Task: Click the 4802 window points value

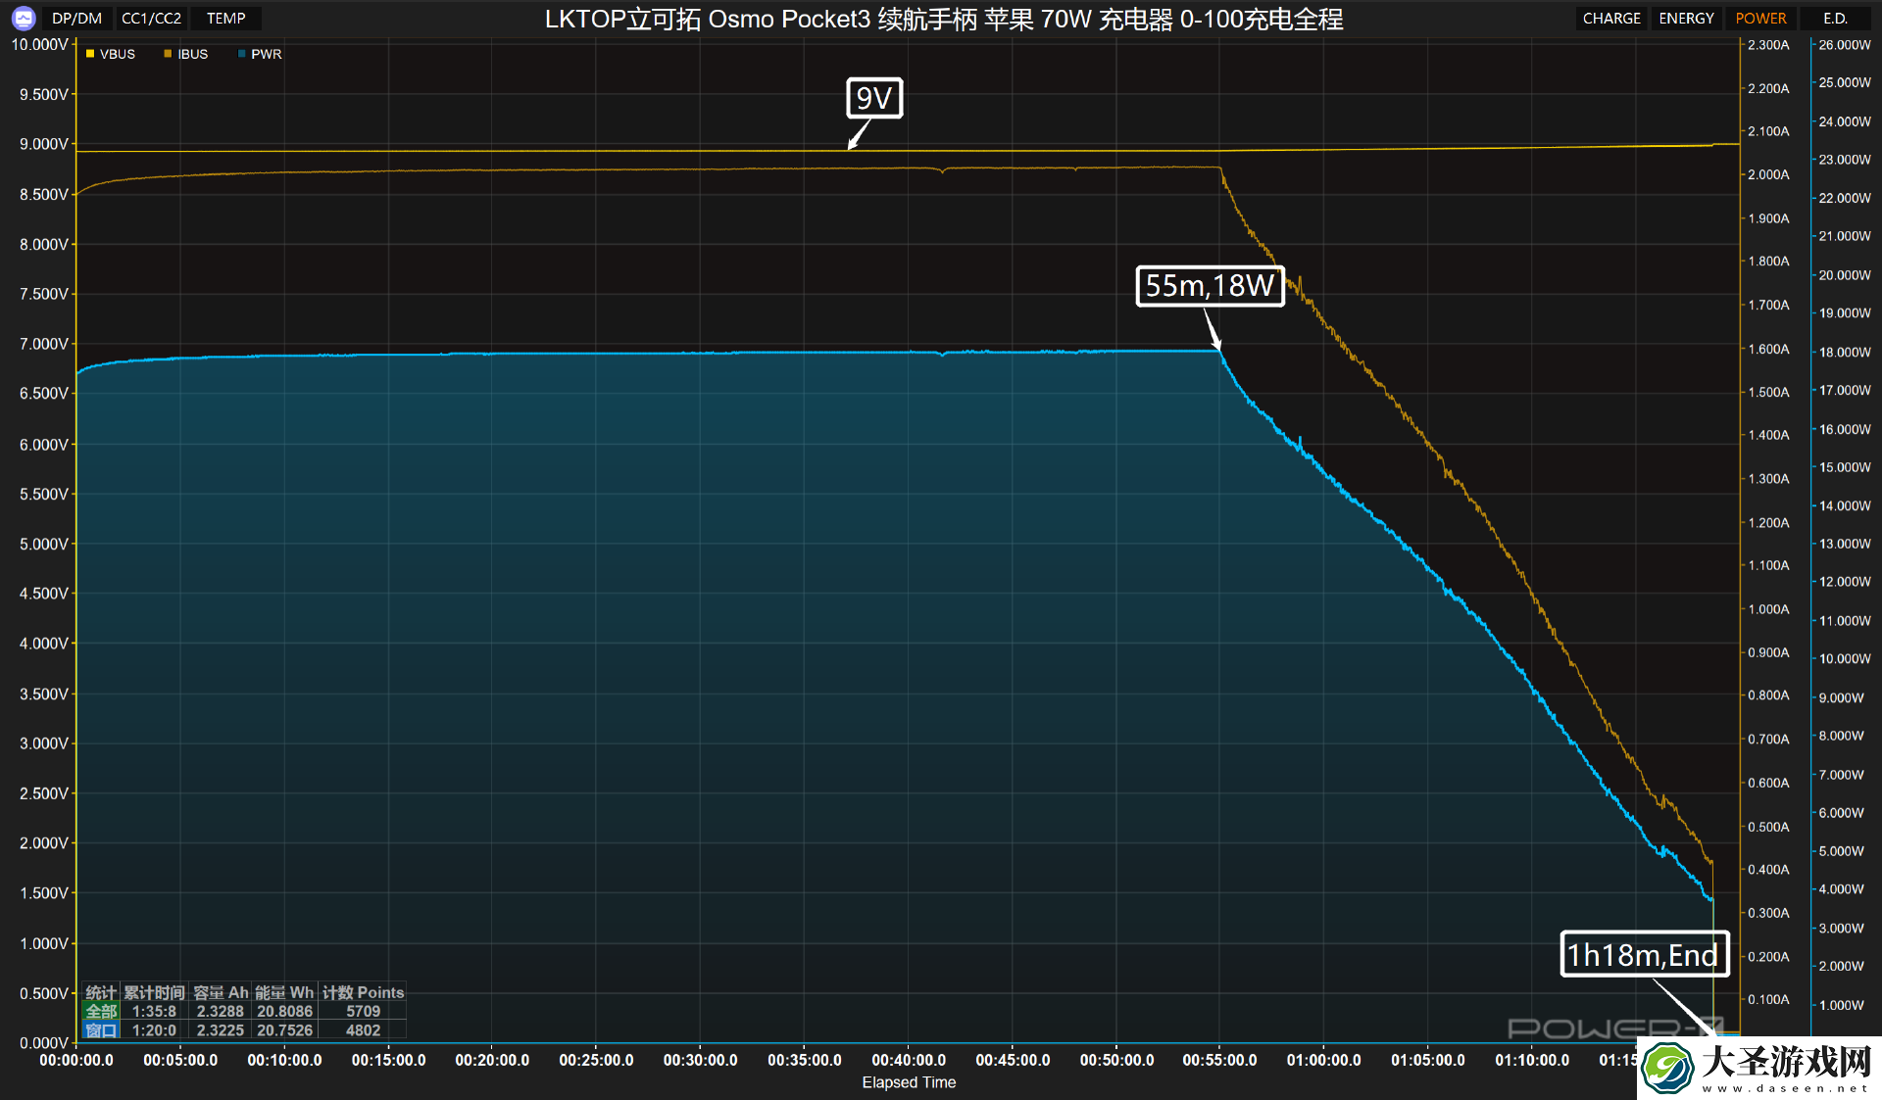Action: (x=363, y=1029)
